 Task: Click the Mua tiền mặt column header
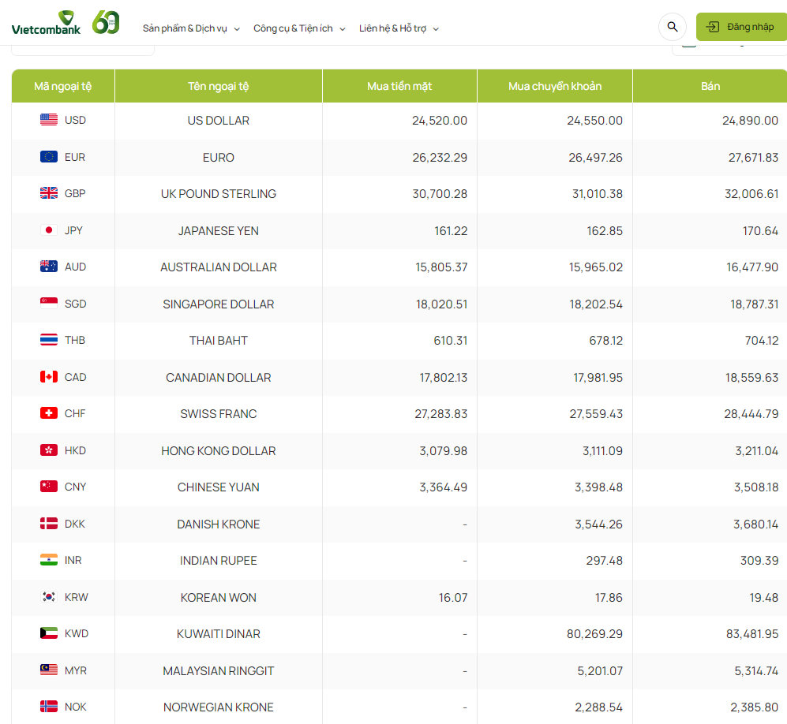point(399,86)
